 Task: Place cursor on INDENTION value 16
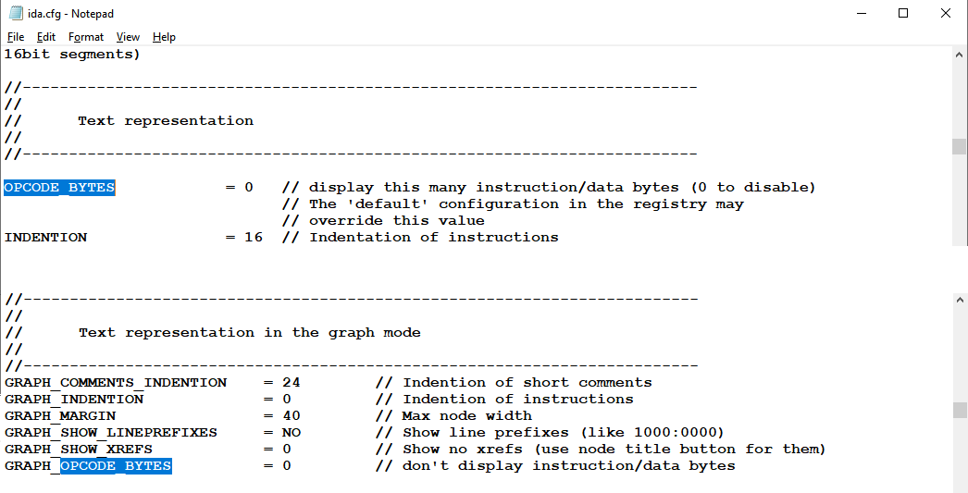pos(254,237)
